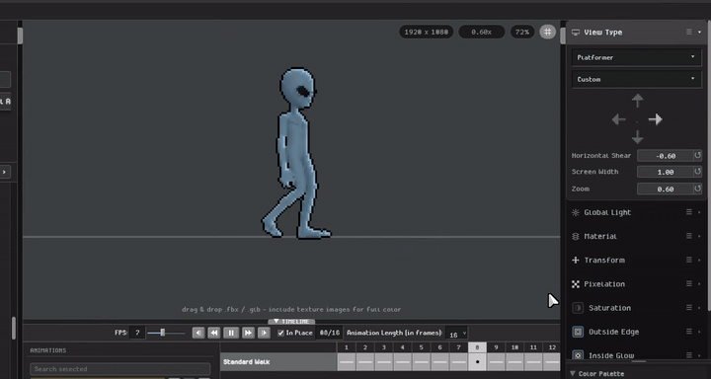This screenshot has height=379, width=711.
Task: Select the up view direction arrow
Action: coord(638,101)
